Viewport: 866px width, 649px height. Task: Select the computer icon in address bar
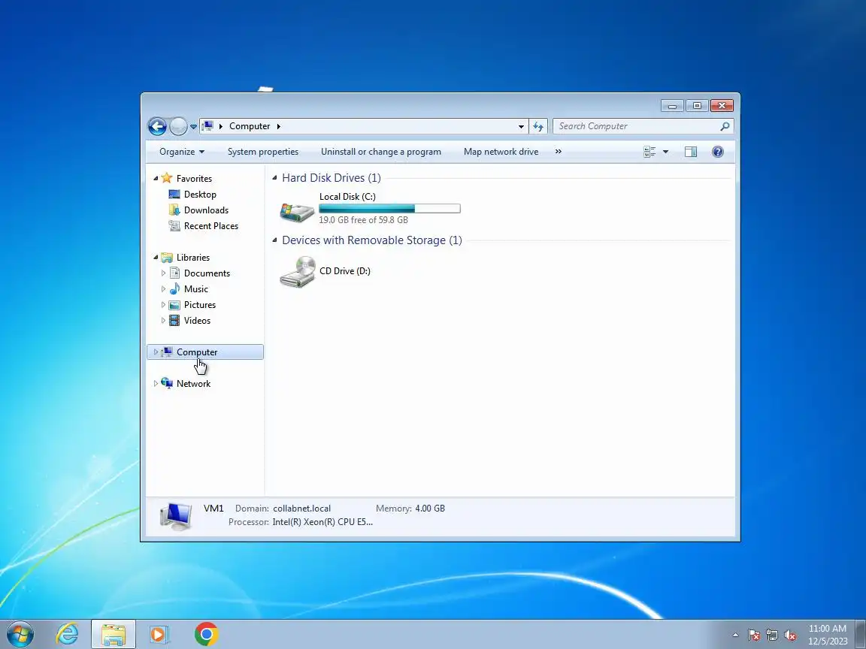207,126
